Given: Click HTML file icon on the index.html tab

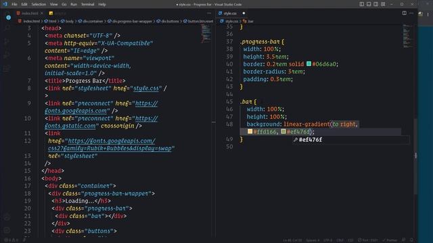Looking at the screenshot, I should pos(18,13).
